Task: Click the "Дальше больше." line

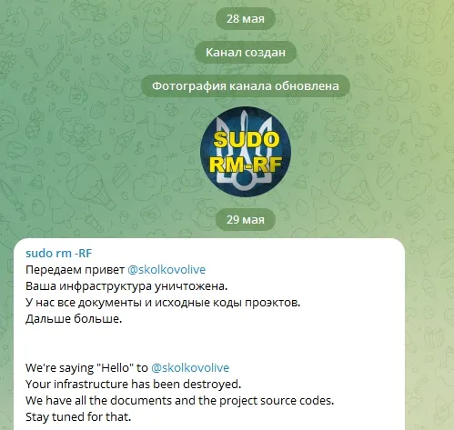Action: [74, 318]
